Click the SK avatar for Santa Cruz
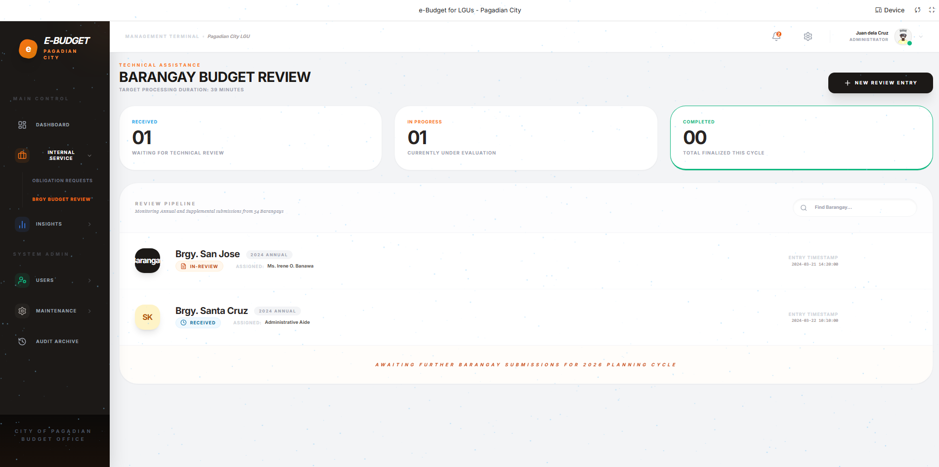939x467 pixels. 147,317
